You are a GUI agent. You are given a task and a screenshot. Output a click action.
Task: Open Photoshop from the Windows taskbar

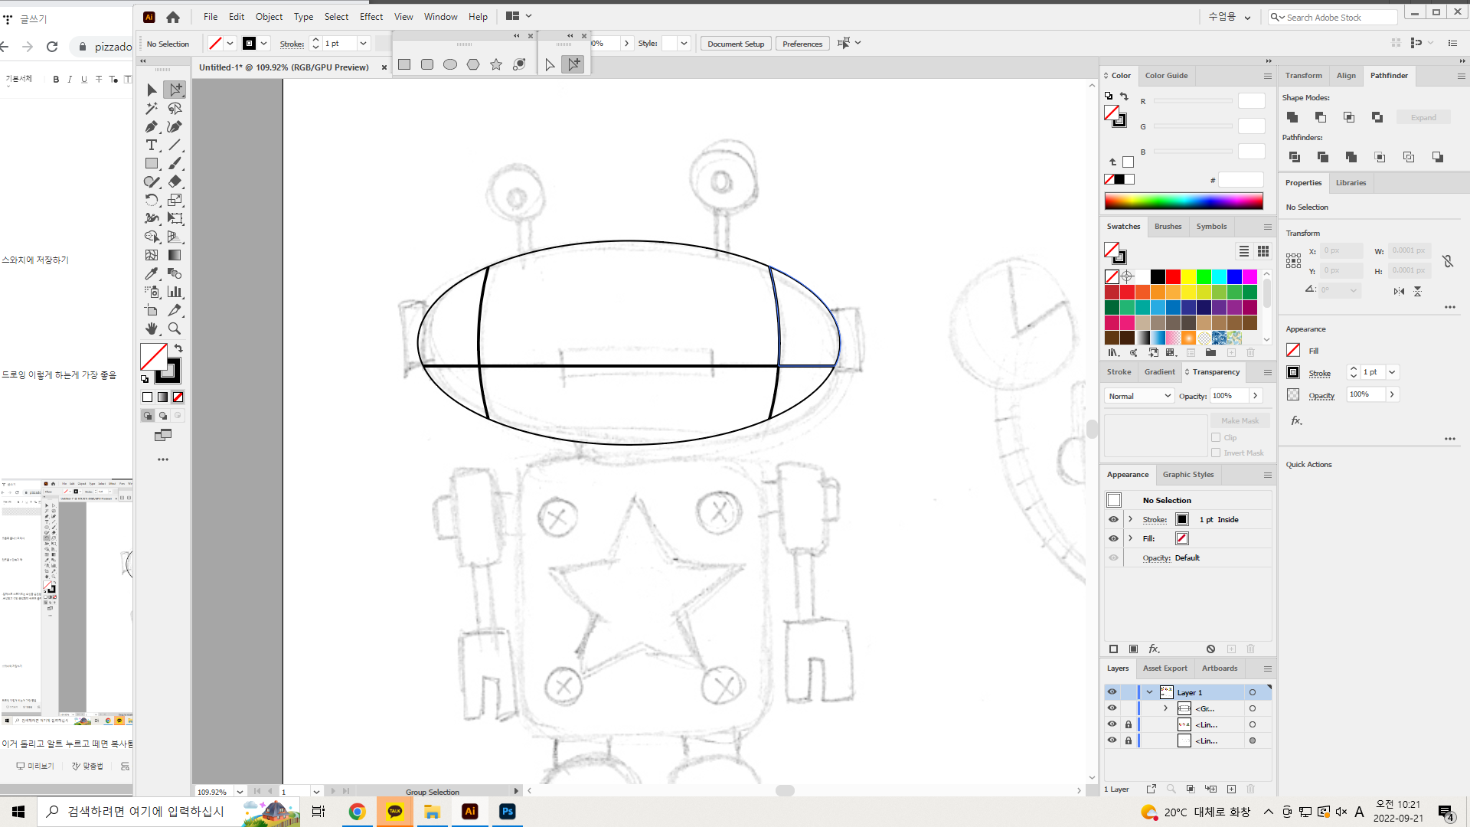pos(507,812)
